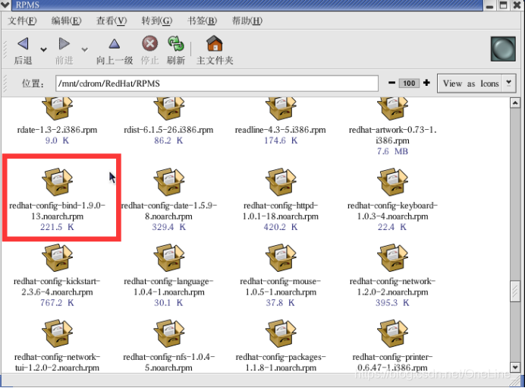
Task: Select redhat-config-packages package icon
Action: [x=281, y=333]
